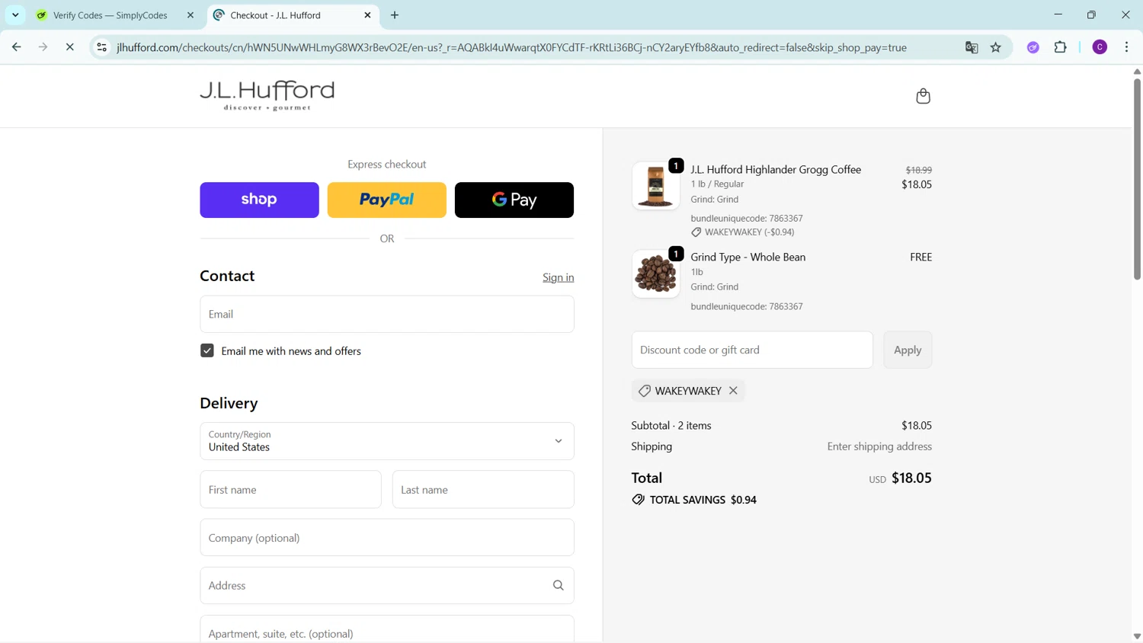Click the Apartment, suite field
The height and width of the screenshot is (643, 1143).
[387, 630]
